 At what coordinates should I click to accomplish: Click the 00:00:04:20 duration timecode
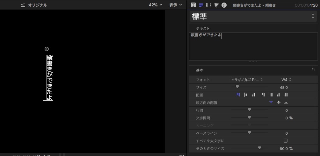coord(306,5)
